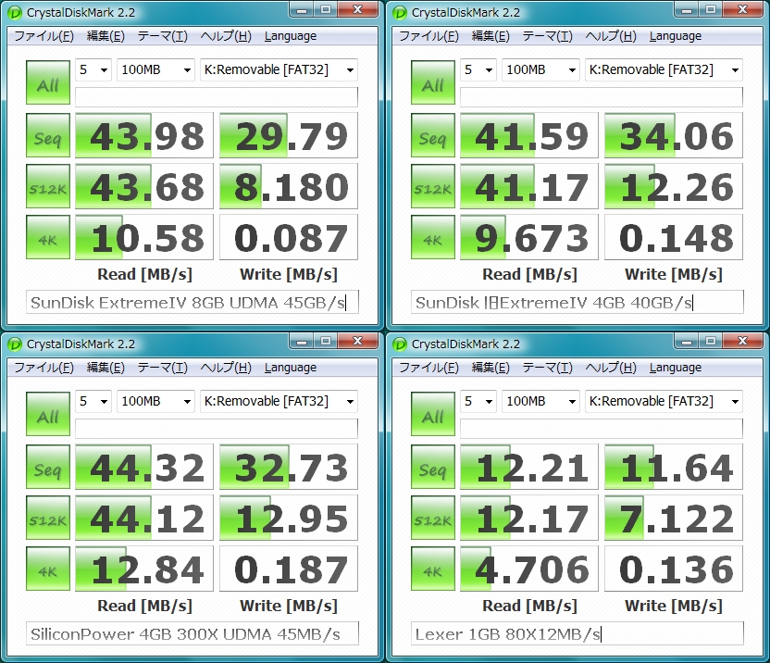This screenshot has width=770, height=663.
Task: Open K:Removable drive dropdown in Lexer window
Action: point(664,402)
